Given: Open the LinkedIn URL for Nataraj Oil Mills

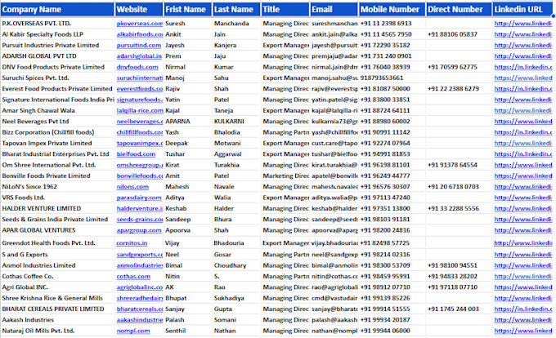Looking at the screenshot, I should 523,331.
